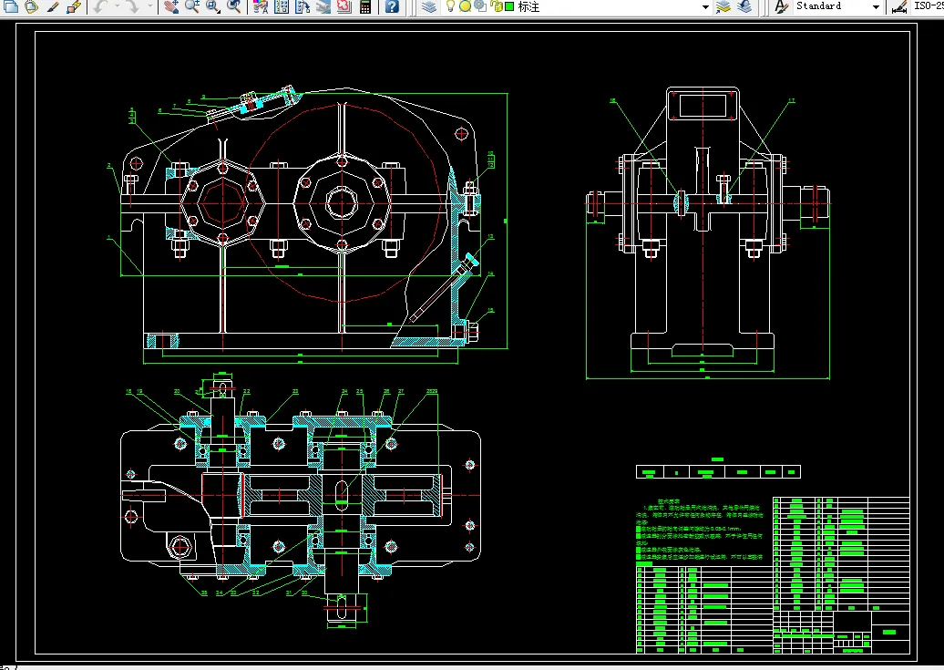Toggle the layer lock padlock

[x=495, y=6]
